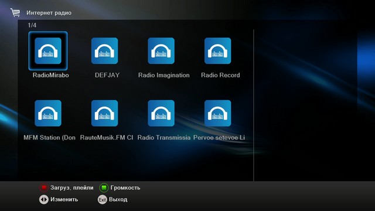Click the RauteMusik.FM Cl label
375x211 pixels.
click(x=107, y=138)
